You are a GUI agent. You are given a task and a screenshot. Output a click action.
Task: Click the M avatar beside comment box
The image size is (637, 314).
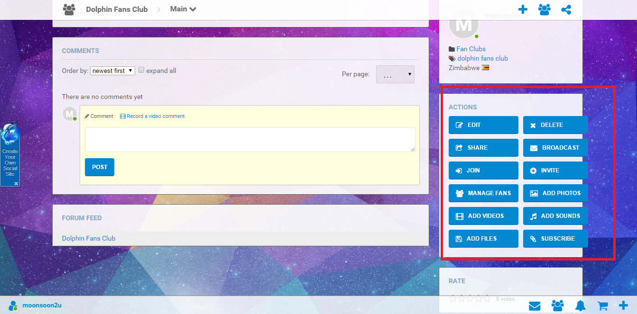(70, 114)
